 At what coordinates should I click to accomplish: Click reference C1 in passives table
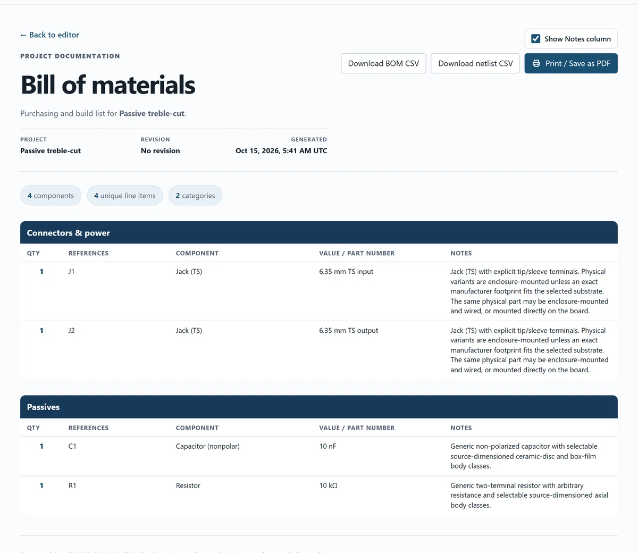[72, 447]
